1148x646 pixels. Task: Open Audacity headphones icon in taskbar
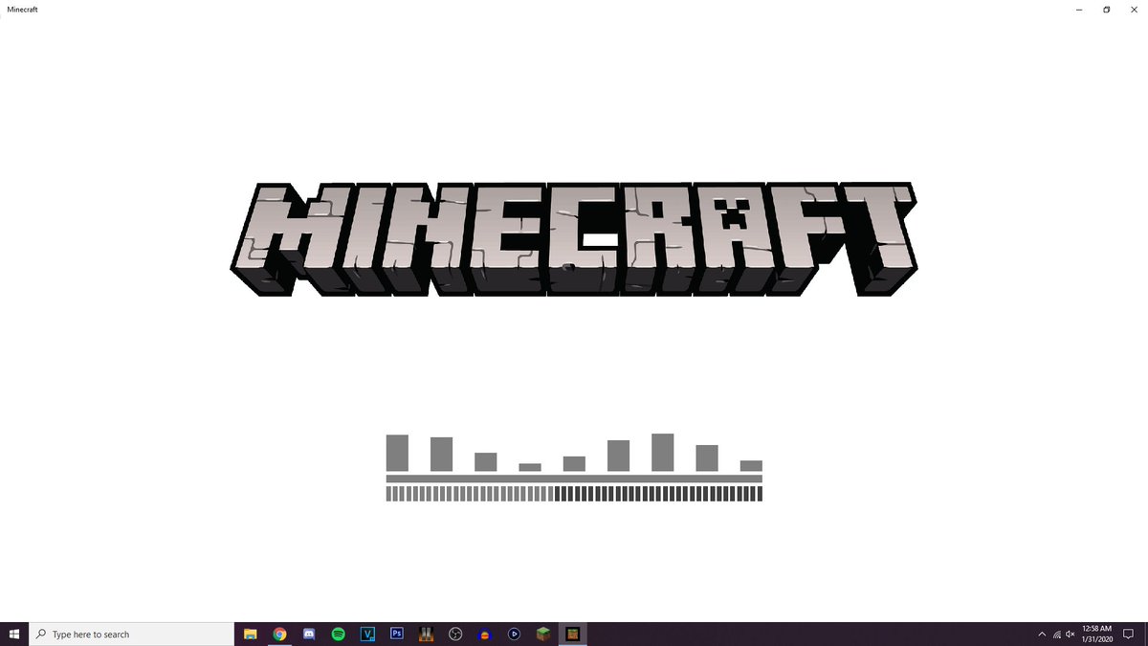coord(485,634)
